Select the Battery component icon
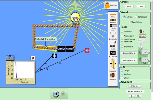 pos(113,26)
